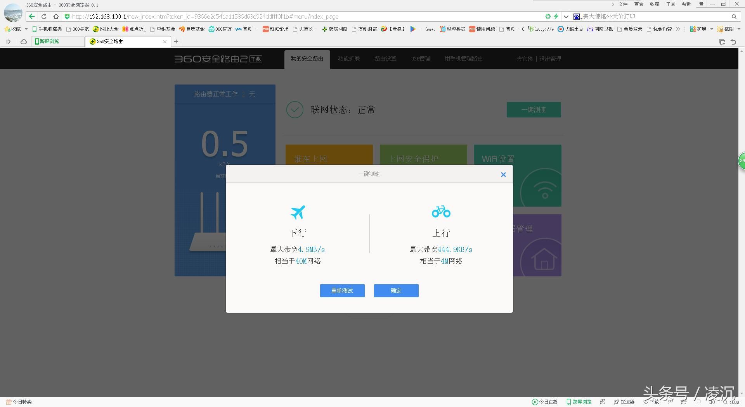Open the 澄海县志 bookmark
This screenshot has width=745, height=407.
[x=452, y=29]
